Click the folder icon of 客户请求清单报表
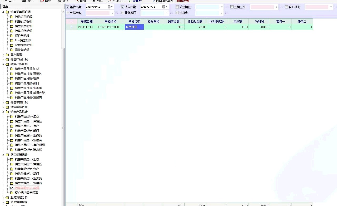This screenshot has height=206, width=337. point(12,193)
